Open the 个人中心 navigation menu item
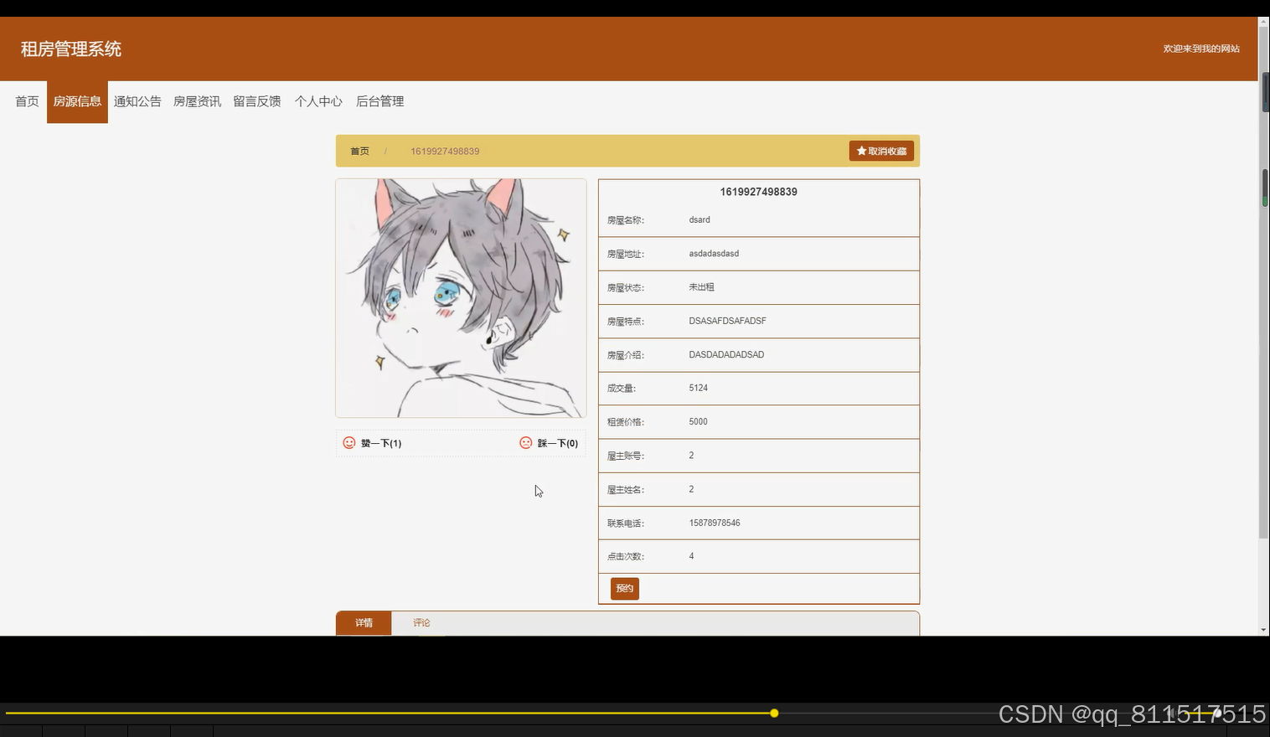Image resolution: width=1270 pixels, height=737 pixels. click(x=318, y=100)
